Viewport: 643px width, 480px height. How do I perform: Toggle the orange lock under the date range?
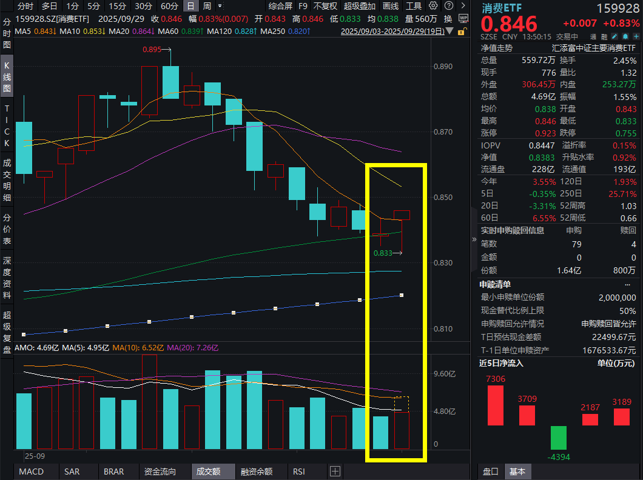461,31
